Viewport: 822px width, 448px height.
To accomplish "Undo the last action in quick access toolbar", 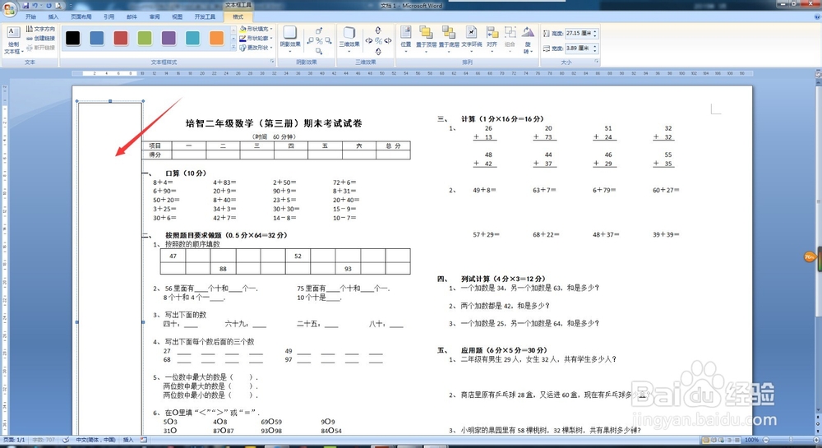I will coord(35,5).
